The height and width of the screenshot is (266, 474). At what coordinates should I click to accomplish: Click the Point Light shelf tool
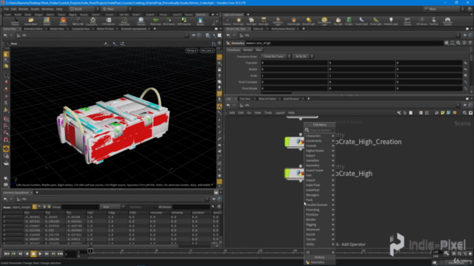[238, 21]
